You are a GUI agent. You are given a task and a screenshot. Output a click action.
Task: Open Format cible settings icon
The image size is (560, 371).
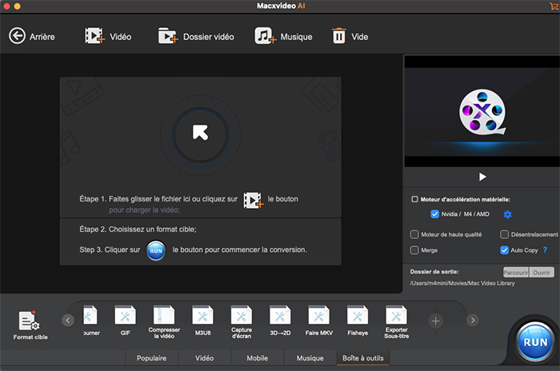[30, 321]
